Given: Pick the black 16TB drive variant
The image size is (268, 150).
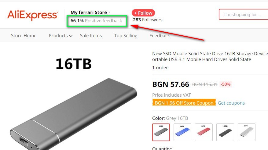Looking at the screenshot, I should tap(225, 132).
